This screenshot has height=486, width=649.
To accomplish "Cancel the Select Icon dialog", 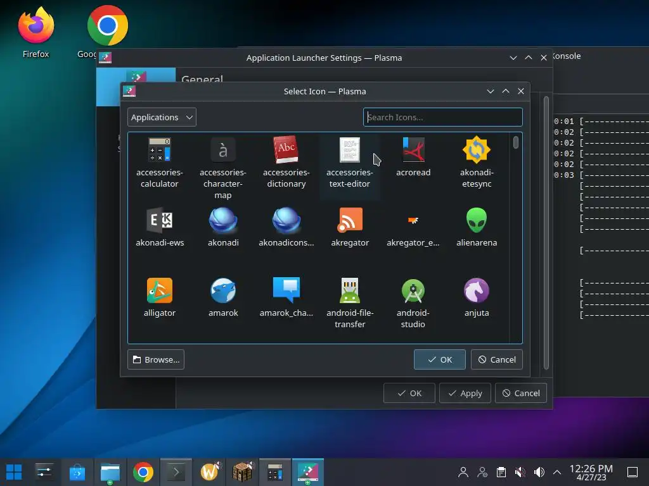I will (497, 359).
